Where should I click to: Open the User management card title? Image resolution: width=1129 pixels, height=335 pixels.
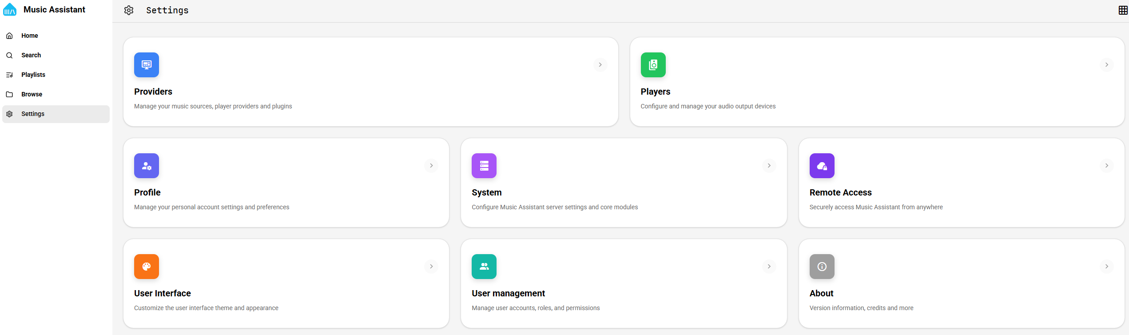508,293
